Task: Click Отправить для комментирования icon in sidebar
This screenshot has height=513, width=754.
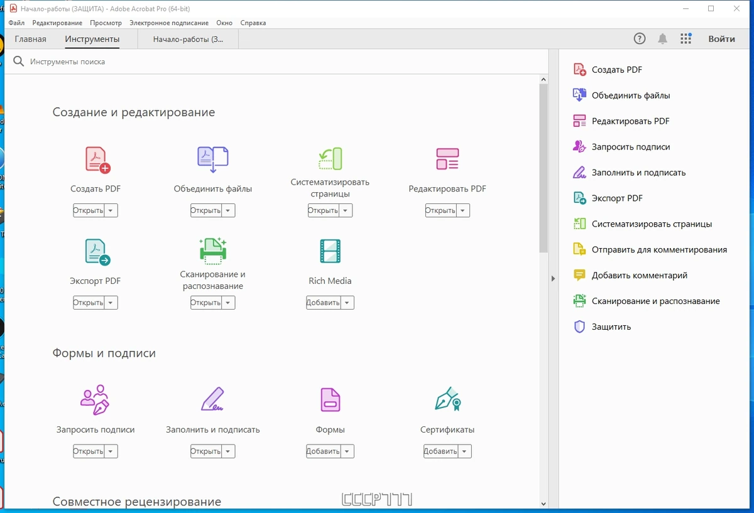Action: (579, 250)
